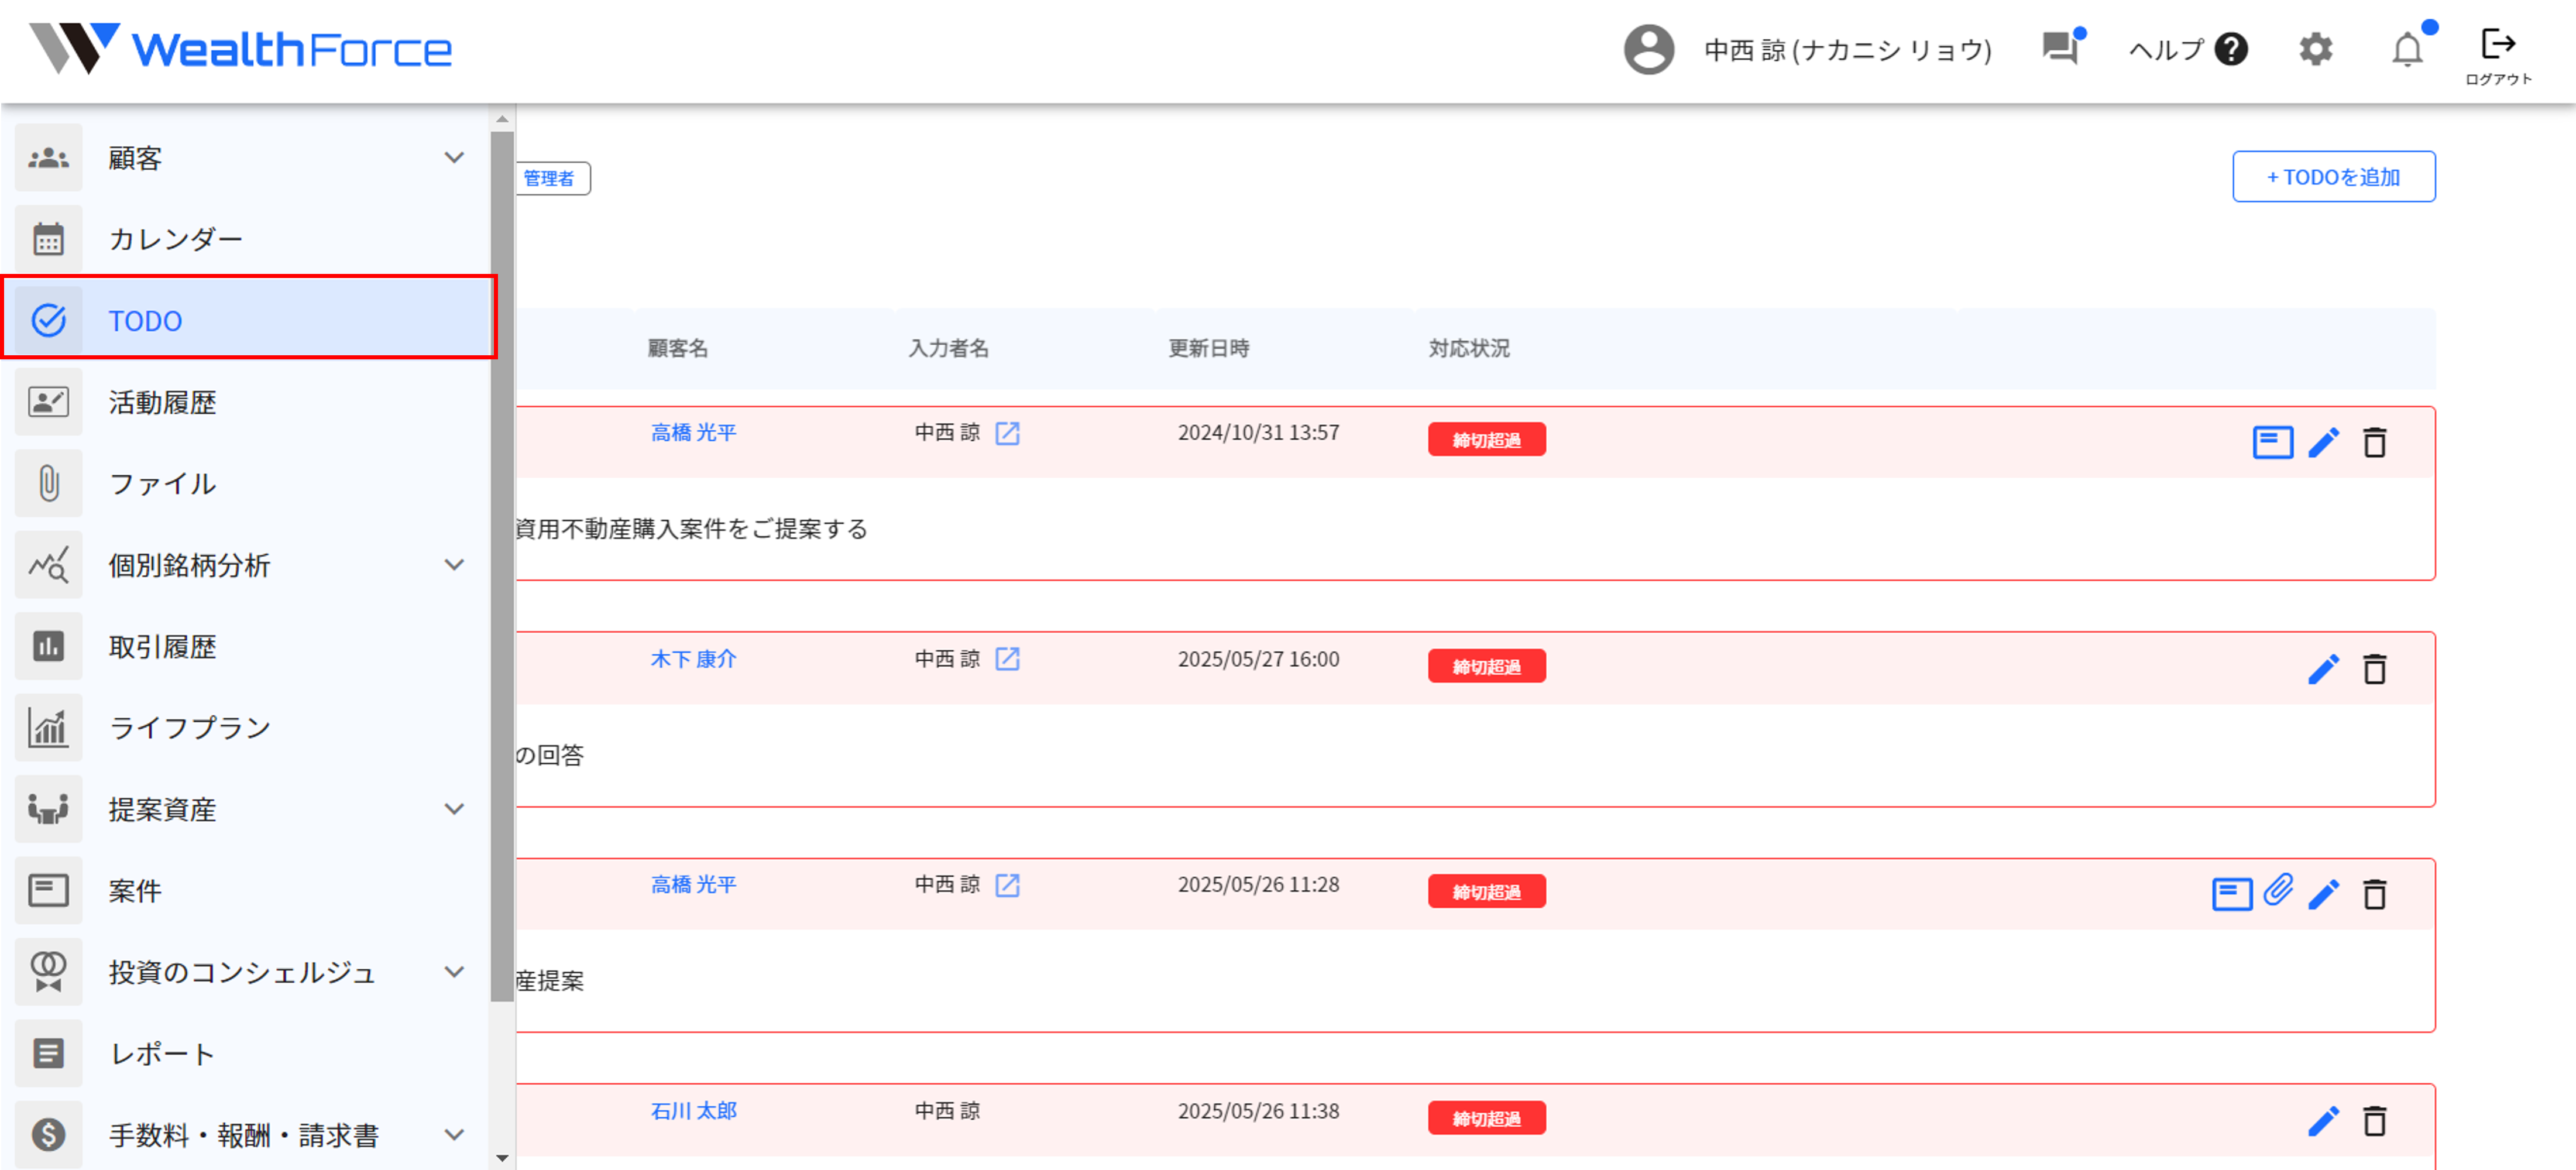Delete the 2024/10/31 13:57 TODO
The height and width of the screenshot is (1170, 2576).
click(x=2375, y=442)
